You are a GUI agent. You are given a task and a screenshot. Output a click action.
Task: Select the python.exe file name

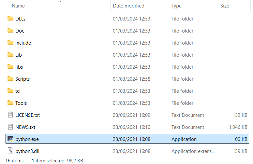click(27, 139)
